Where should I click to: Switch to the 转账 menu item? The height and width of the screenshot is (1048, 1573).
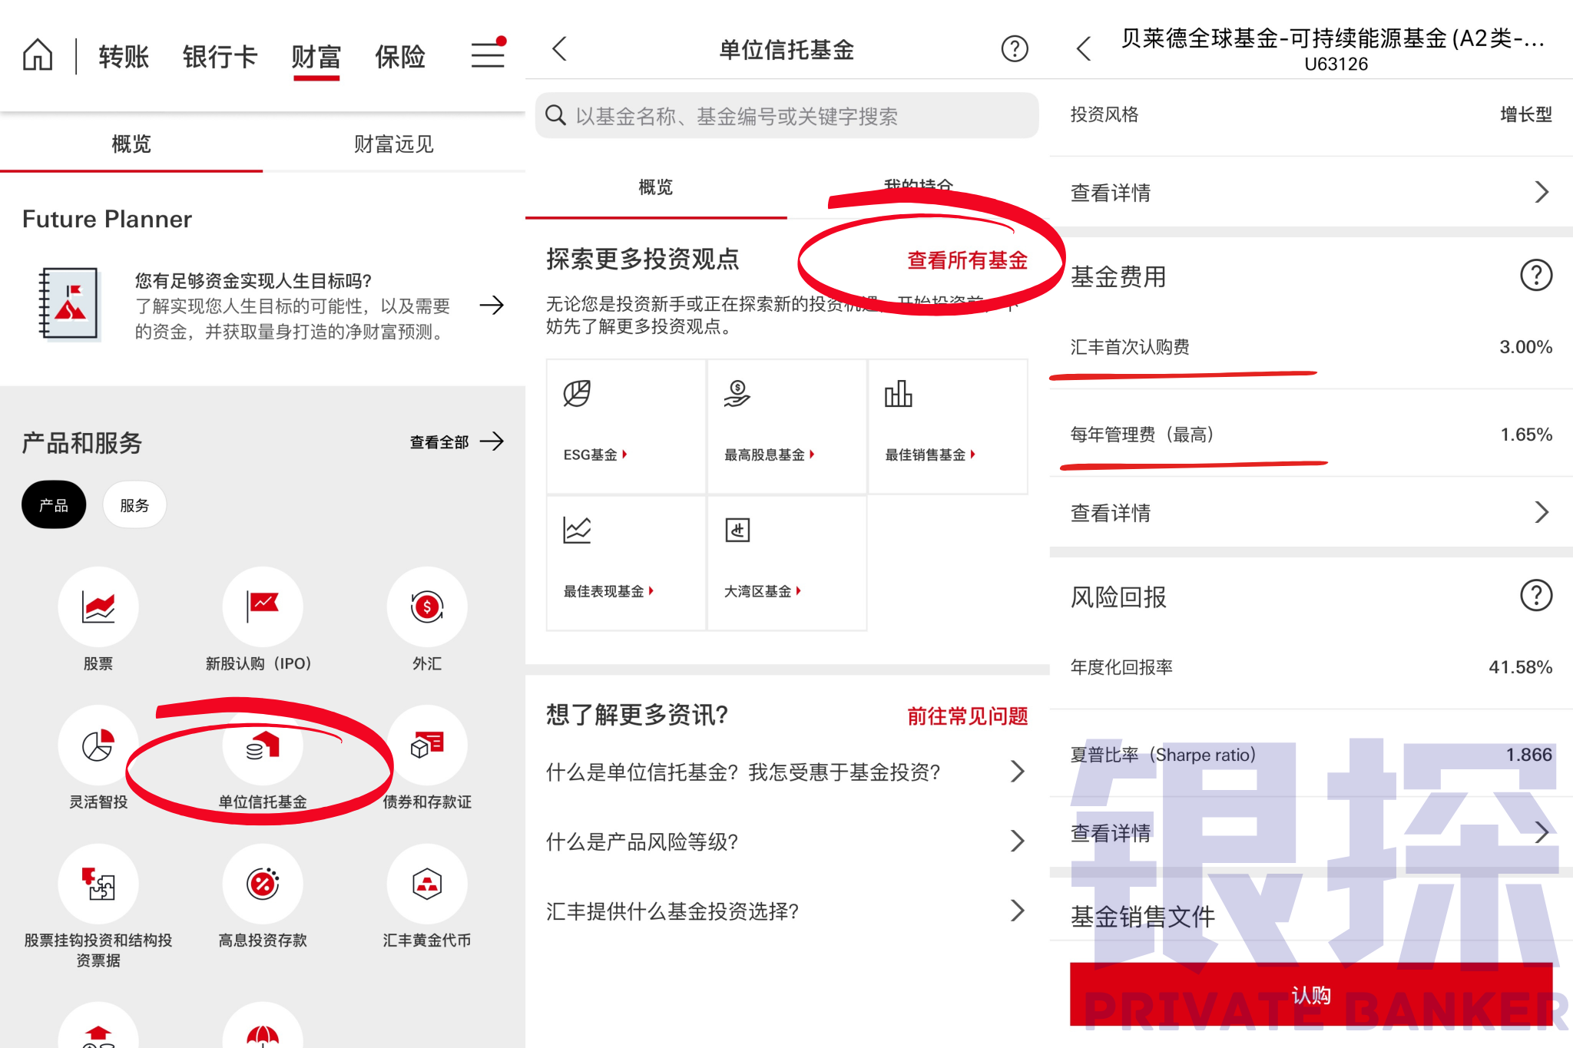(124, 56)
